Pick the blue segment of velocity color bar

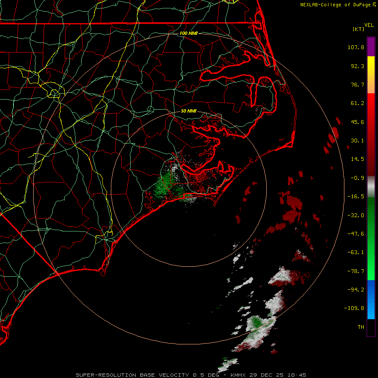371,299
